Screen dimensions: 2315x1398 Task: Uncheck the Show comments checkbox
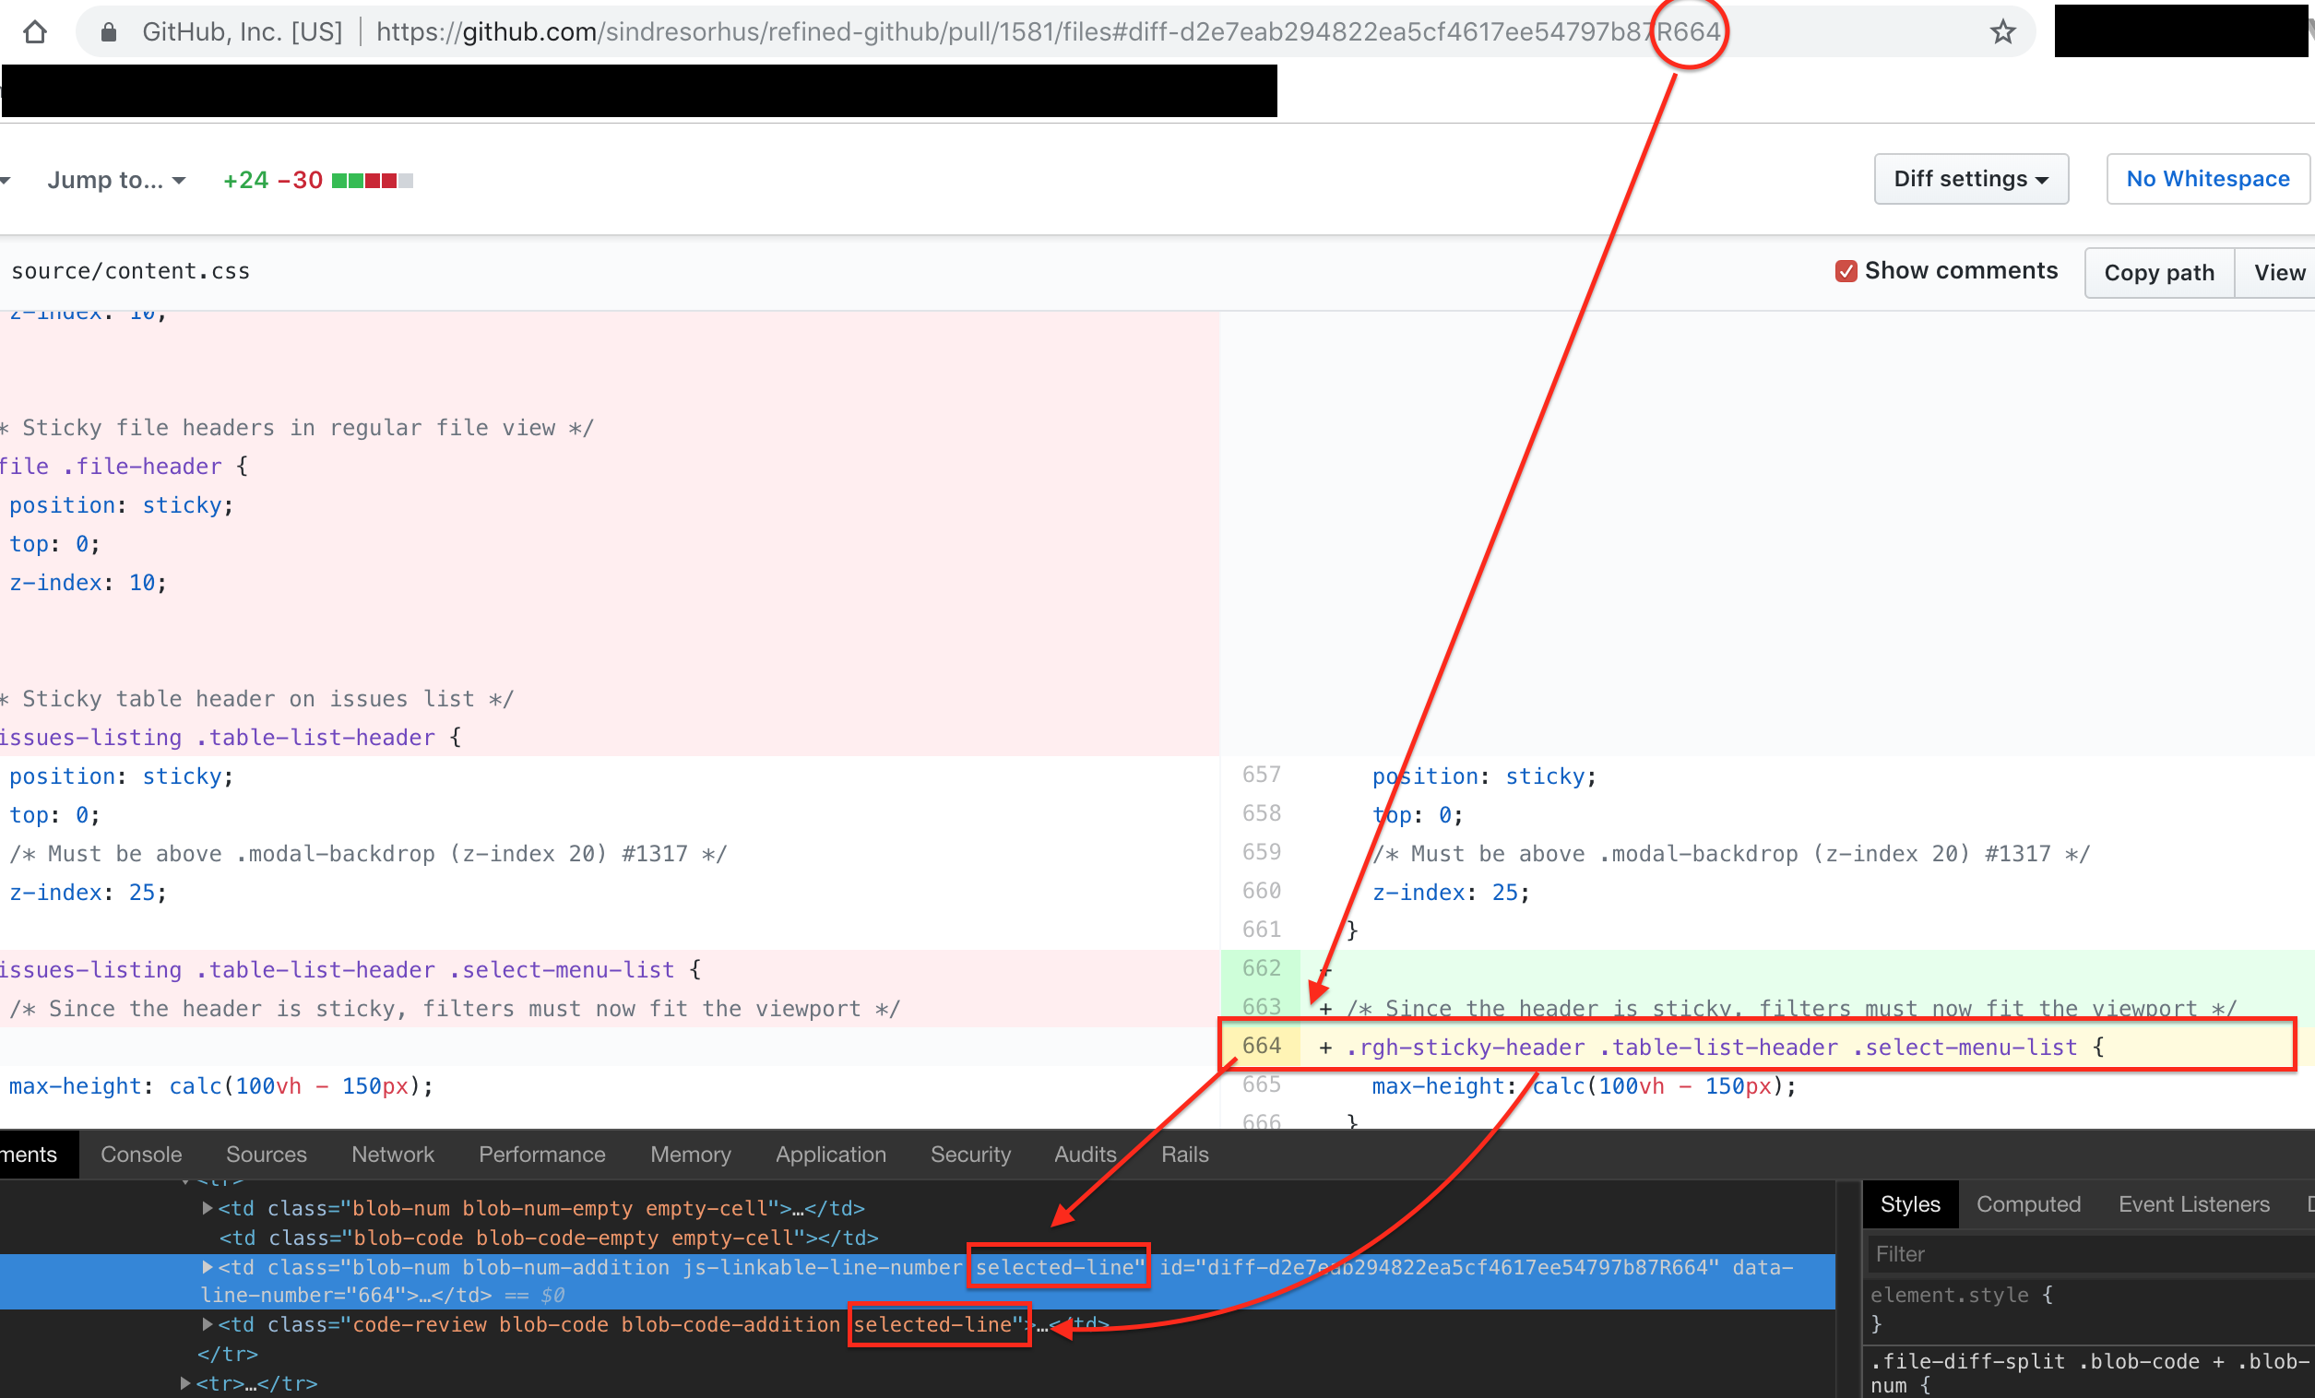[1846, 271]
